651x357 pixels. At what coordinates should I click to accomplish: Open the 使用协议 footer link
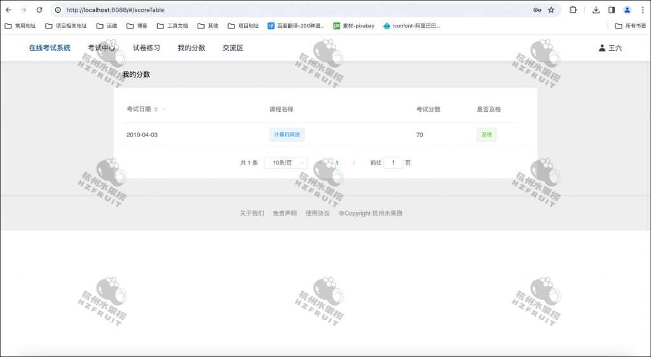coord(318,213)
